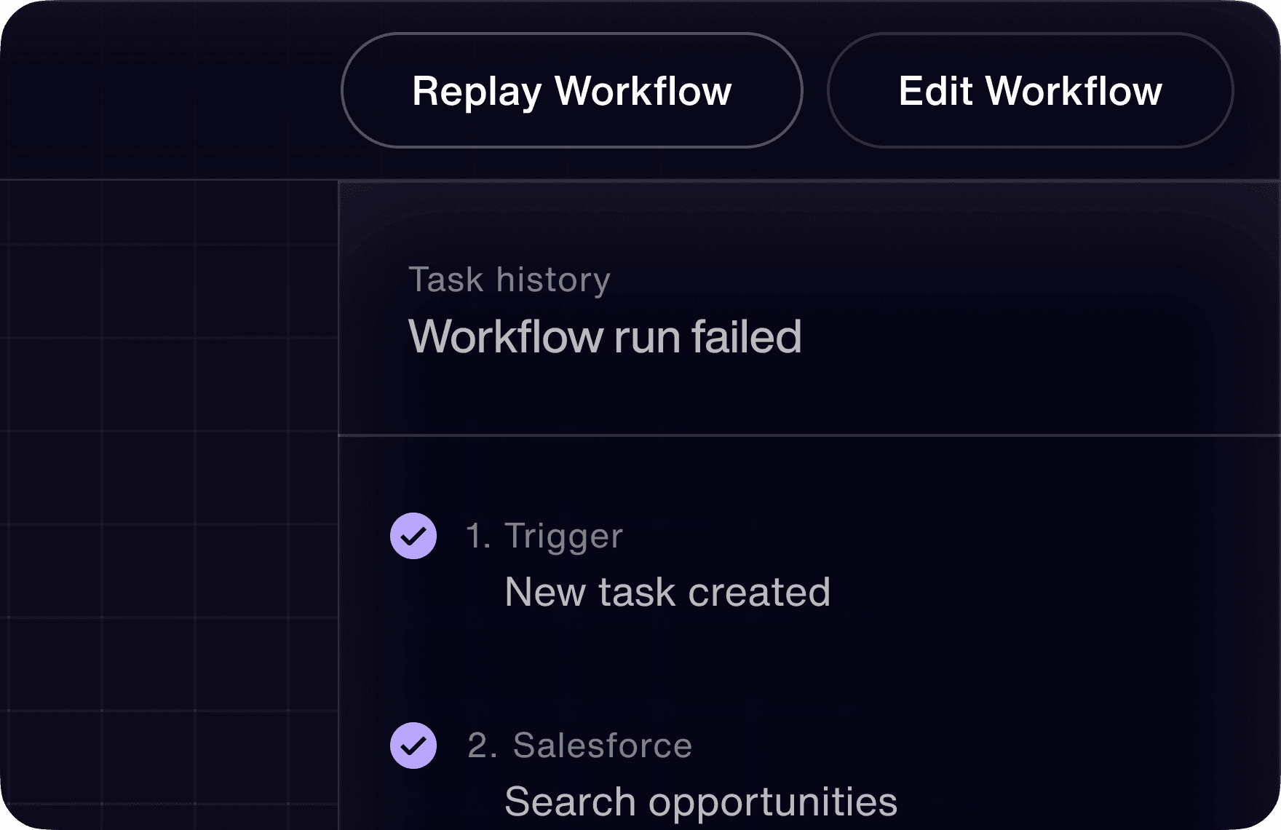Click the empty header area left of Replay Workflow
Screen dimensions: 1281x830
click(167, 91)
